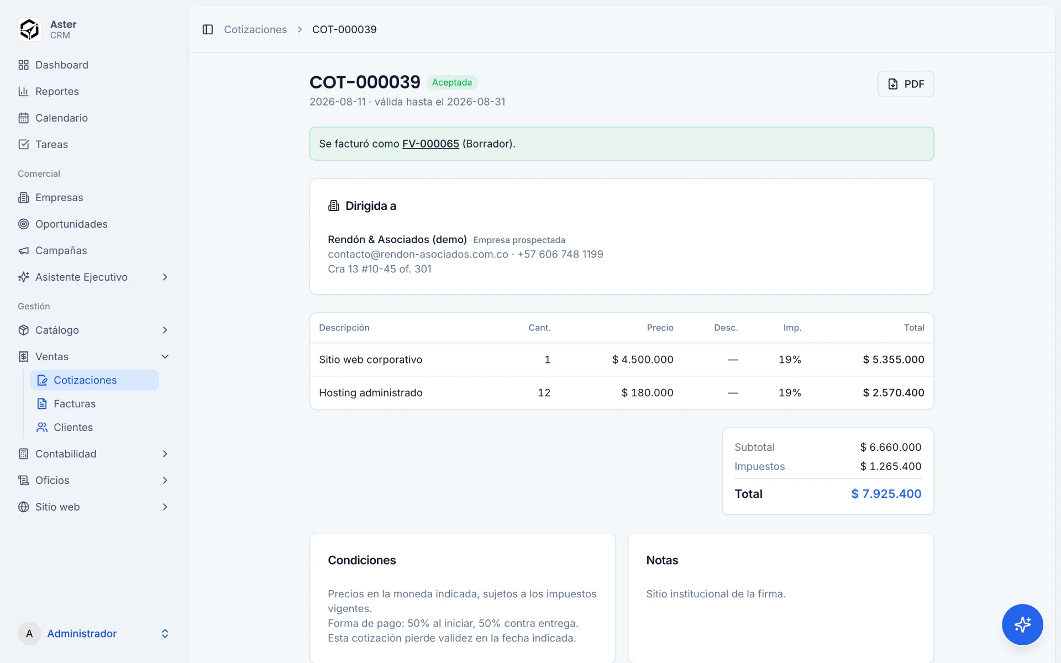This screenshot has width=1061, height=663.
Task: Click the Facturas document icon
Action: click(42, 404)
